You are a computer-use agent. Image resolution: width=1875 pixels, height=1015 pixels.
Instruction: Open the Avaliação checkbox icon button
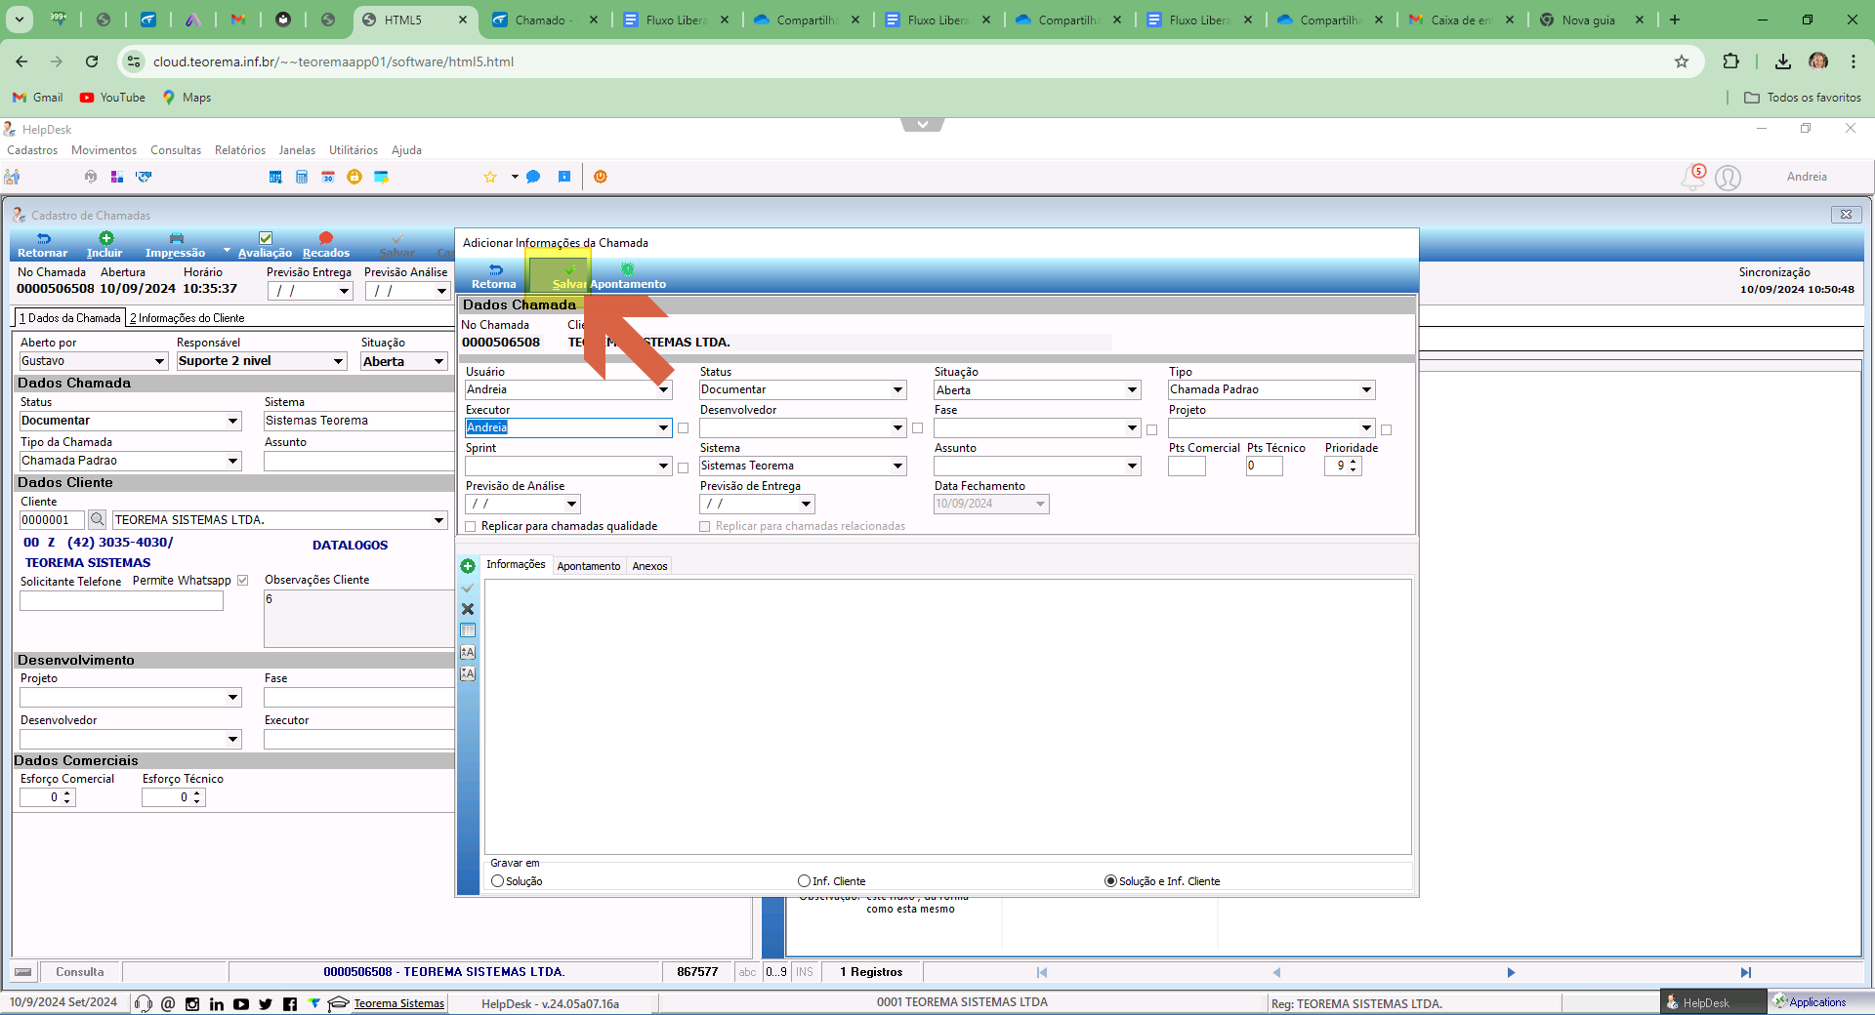coord(265,245)
